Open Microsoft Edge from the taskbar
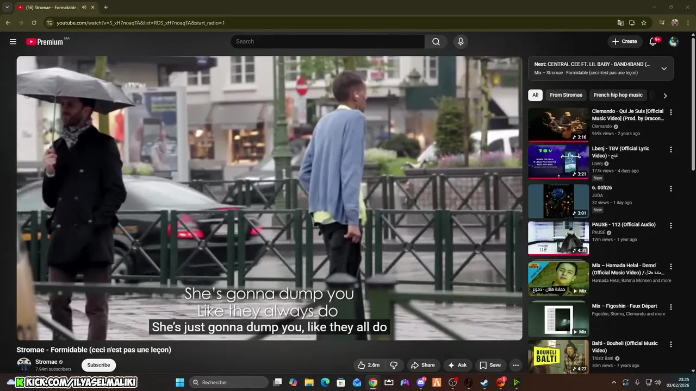Image resolution: width=696 pixels, height=391 pixels. coord(325,382)
